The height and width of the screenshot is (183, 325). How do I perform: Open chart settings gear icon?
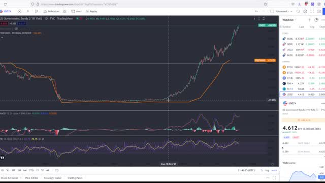pos(305,11)
